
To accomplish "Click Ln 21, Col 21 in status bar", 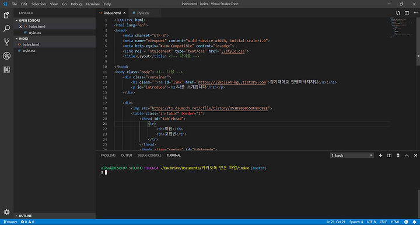I will click(x=335, y=221).
